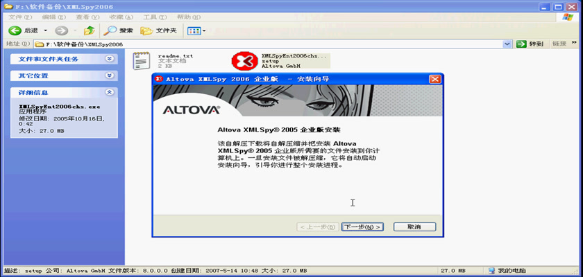
Task: Click the My Computer status bar icon
Action: (x=491, y=271)
